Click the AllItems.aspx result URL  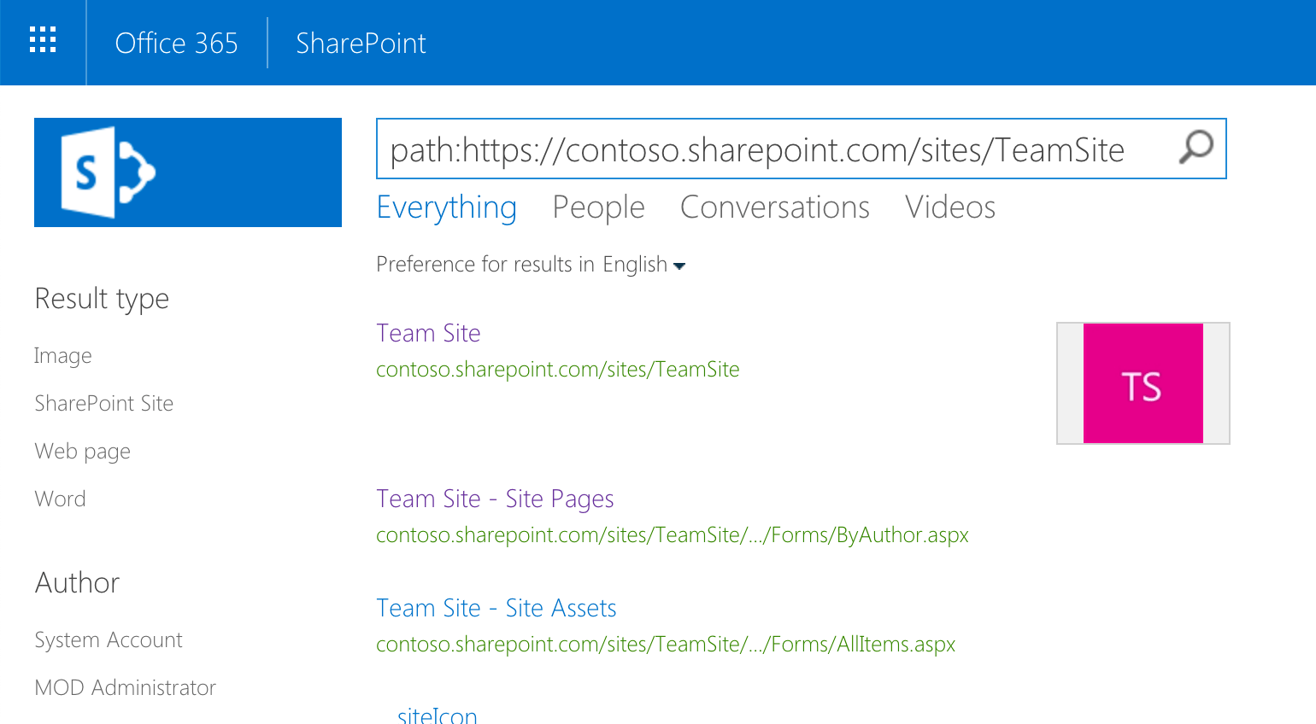click(x=666, y=645)
